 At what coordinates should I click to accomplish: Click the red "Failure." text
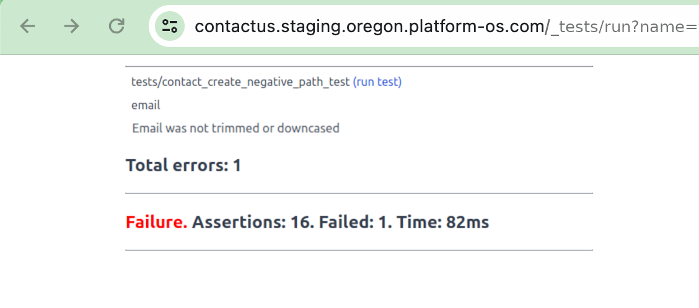(x=157, y=222)
